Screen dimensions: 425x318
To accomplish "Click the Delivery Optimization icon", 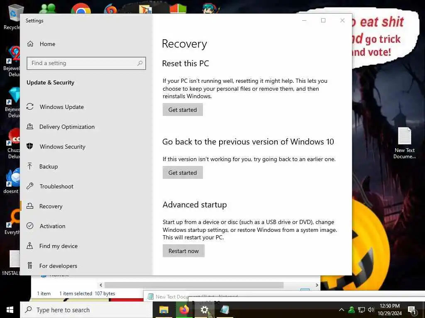I will (x=30, y=126).
